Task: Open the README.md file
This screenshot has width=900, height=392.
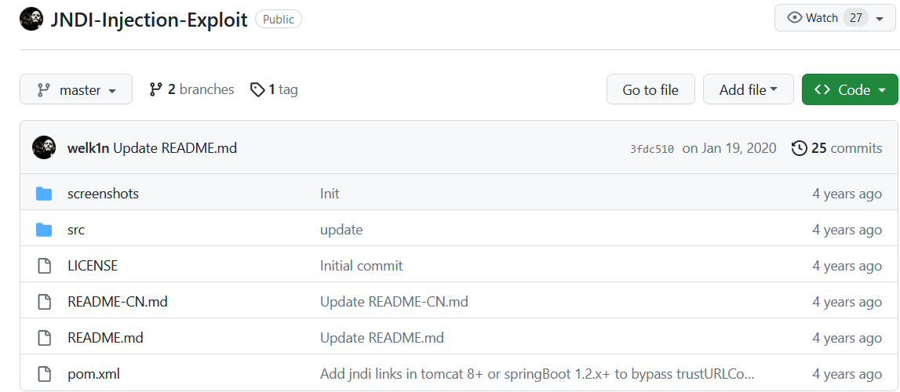Action: [x=105, y=338]
